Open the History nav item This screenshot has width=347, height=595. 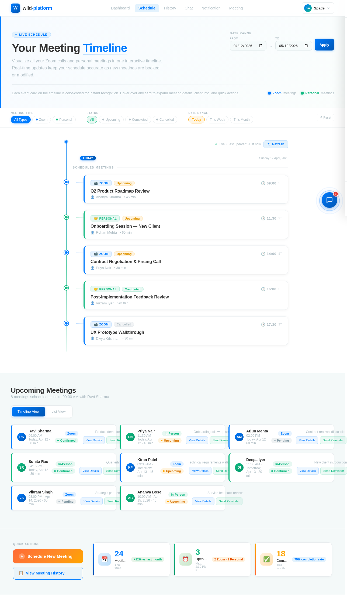coord(170,8)
